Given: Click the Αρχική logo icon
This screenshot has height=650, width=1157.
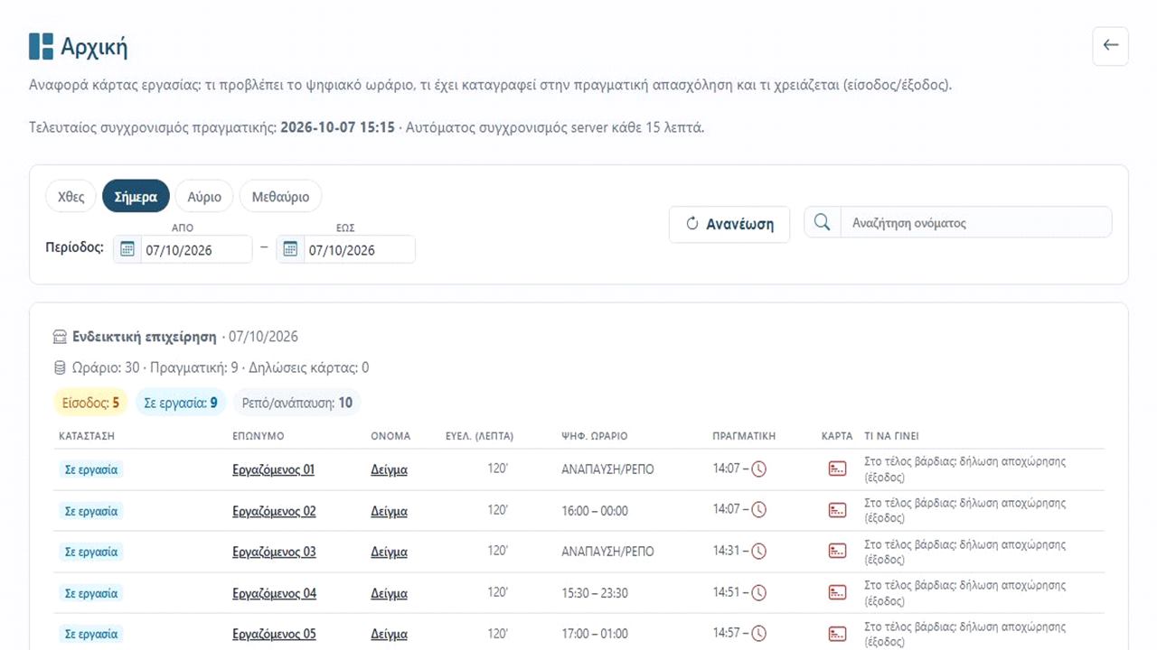Looking at the screenshot, I should (41, 46).
